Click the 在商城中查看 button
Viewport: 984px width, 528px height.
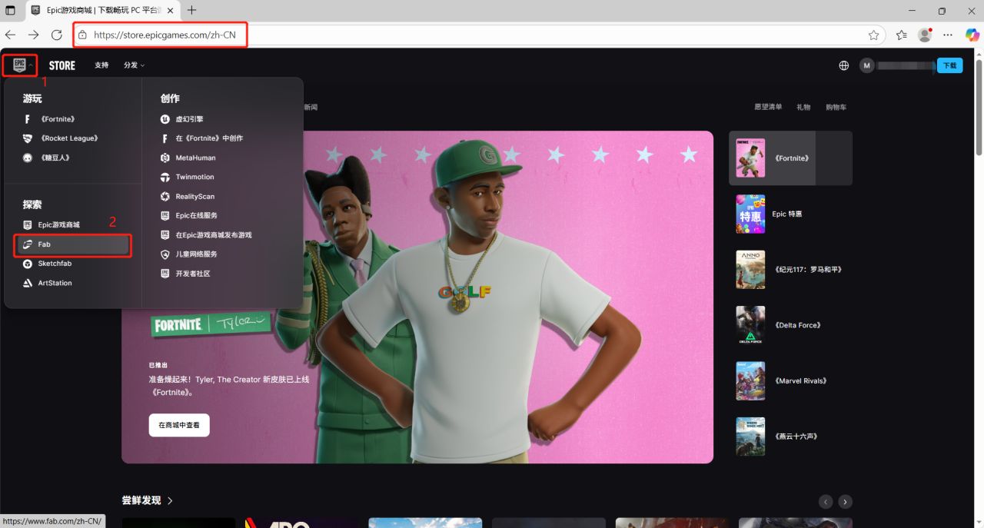click(179, 425)
